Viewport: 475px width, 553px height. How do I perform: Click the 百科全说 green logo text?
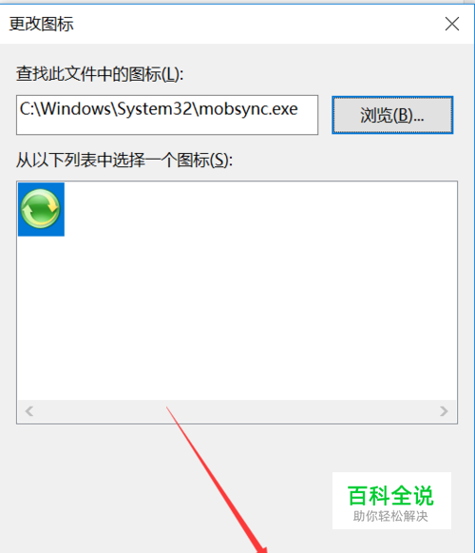390,496
